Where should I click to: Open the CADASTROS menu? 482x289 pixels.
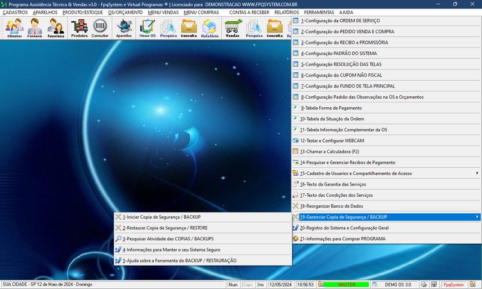15,12
